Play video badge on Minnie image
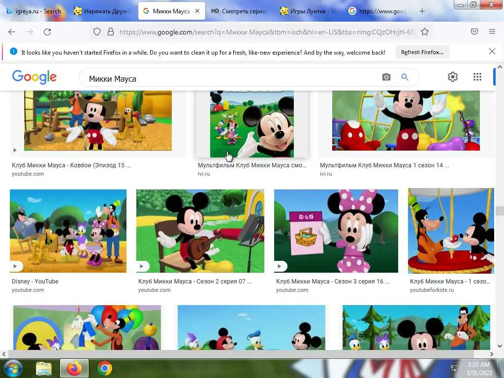Image resolution: width=504 pixels, height=378 pixels. point(280,266)
